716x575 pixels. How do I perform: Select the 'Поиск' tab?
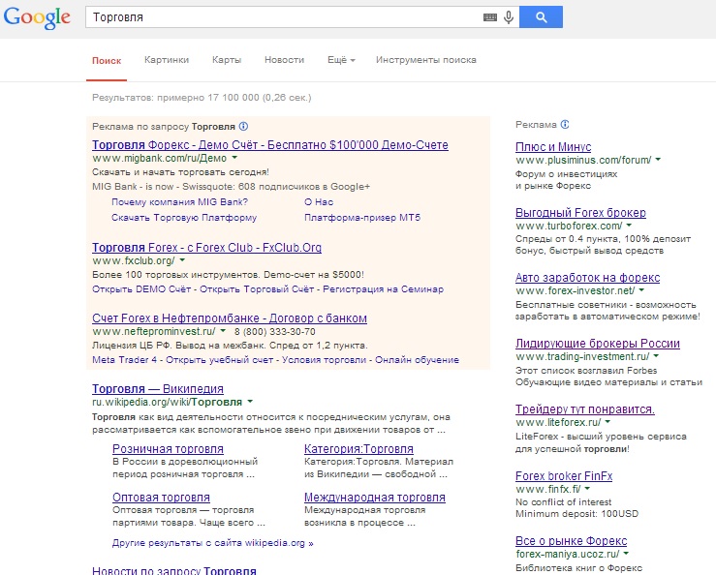pyautogui.click(x=107, y=60)
